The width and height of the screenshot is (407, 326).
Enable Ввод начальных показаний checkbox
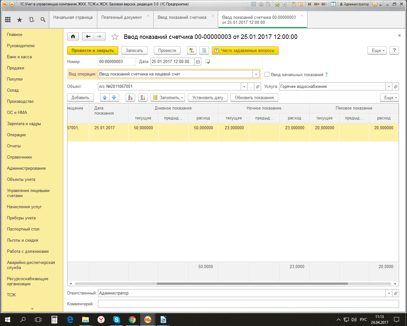(x=267, y=74)
